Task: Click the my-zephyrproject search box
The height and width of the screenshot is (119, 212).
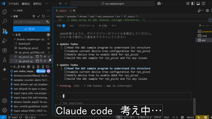Action: click(x=112, y=4)
